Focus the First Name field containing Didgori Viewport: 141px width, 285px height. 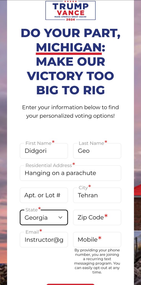pyautogui.click(x=44, y=151)
